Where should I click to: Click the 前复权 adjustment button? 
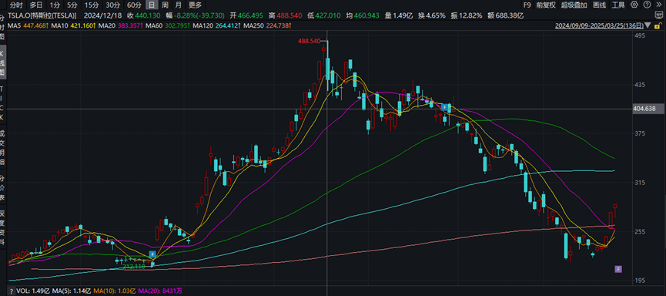pos(545,5)
